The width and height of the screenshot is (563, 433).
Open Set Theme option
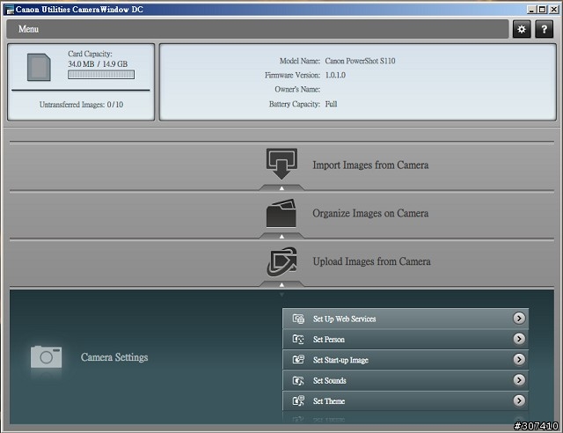[x=406, y=401]
